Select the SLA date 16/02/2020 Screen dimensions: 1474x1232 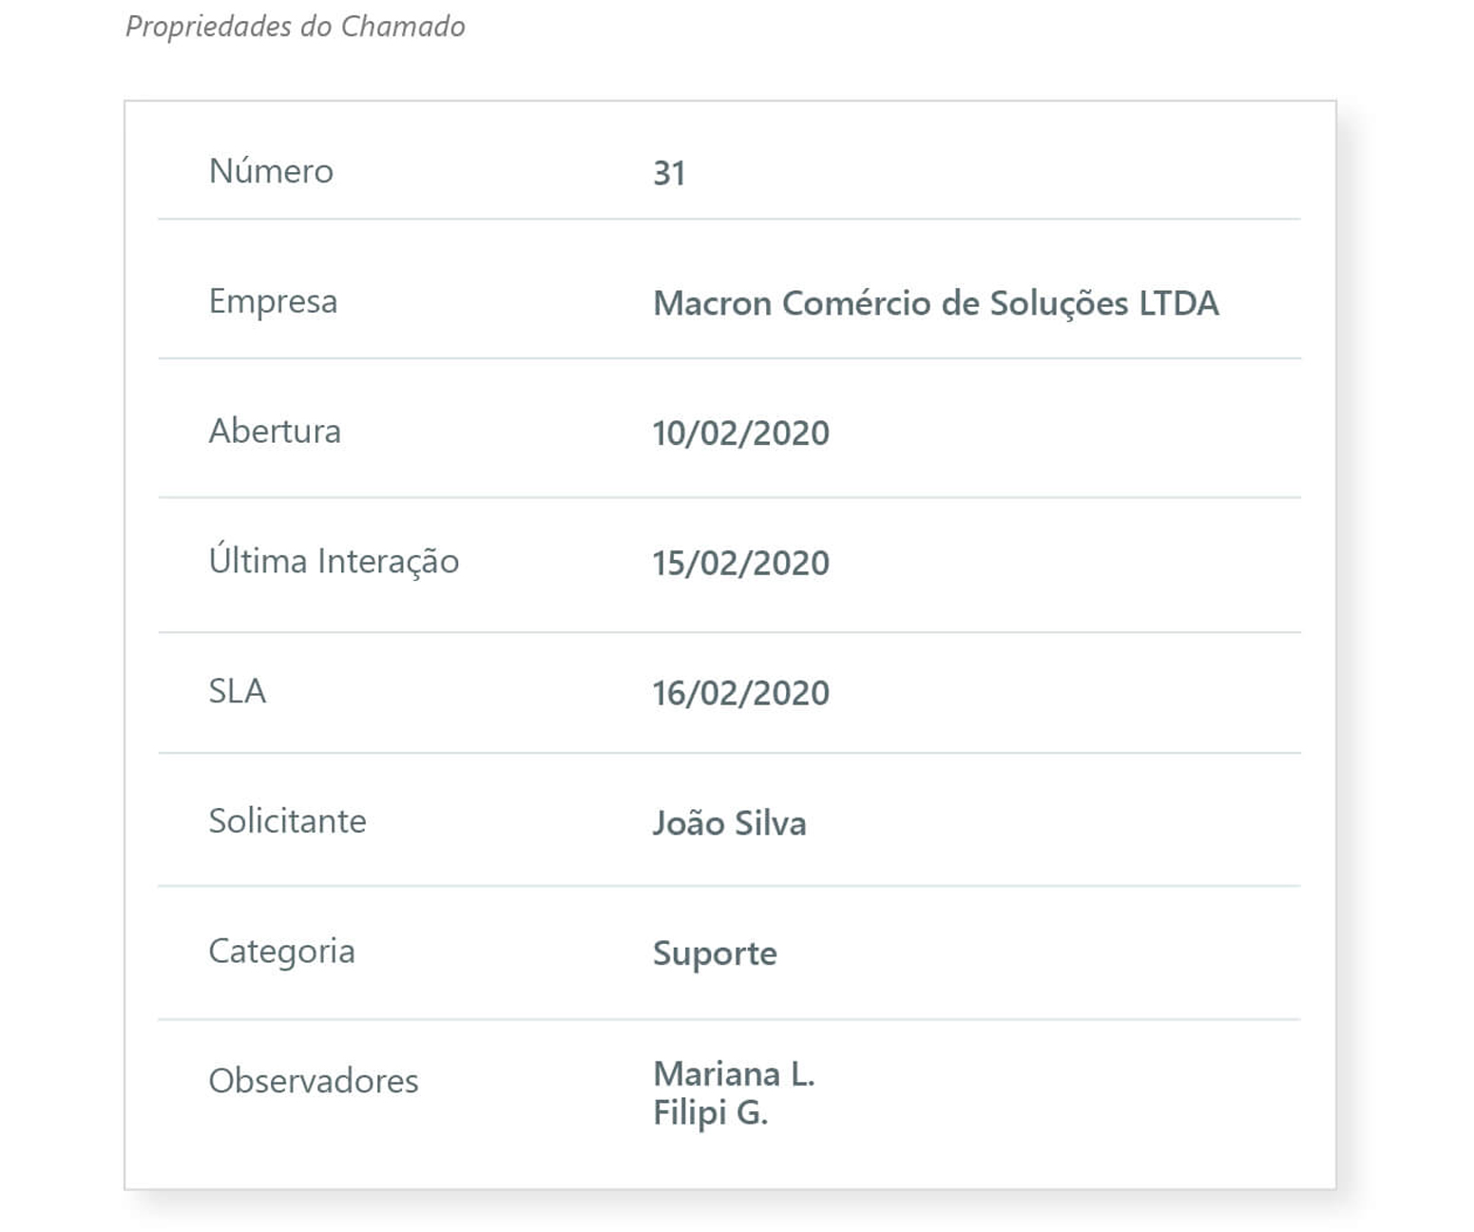point(740,693)
